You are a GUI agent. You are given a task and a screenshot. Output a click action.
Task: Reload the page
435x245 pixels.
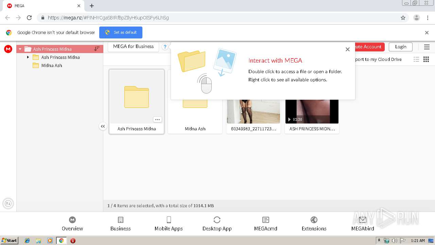29,18
